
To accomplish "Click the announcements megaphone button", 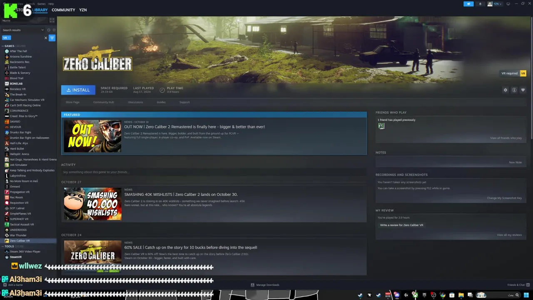I will click(468, 4).
